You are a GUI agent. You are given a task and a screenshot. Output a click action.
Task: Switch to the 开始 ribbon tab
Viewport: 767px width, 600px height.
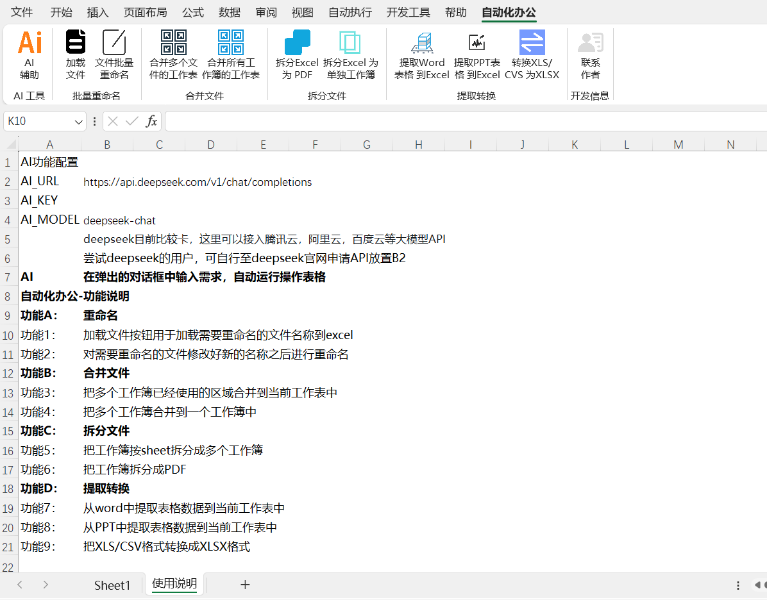[61, 12]
